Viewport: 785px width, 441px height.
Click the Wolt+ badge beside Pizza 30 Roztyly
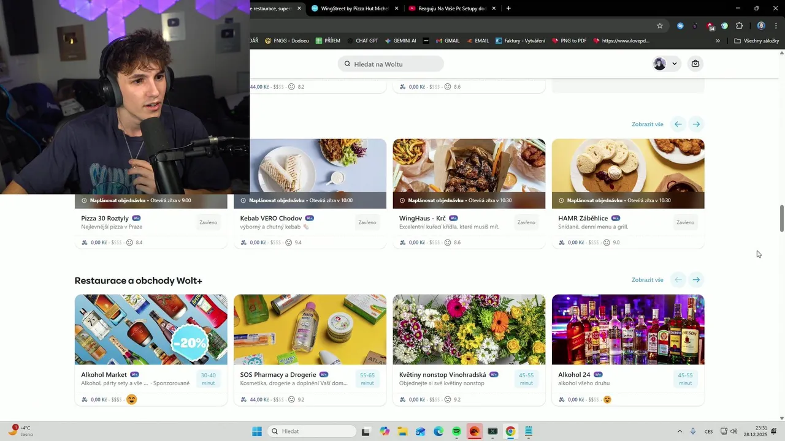[x=136, y=218]
